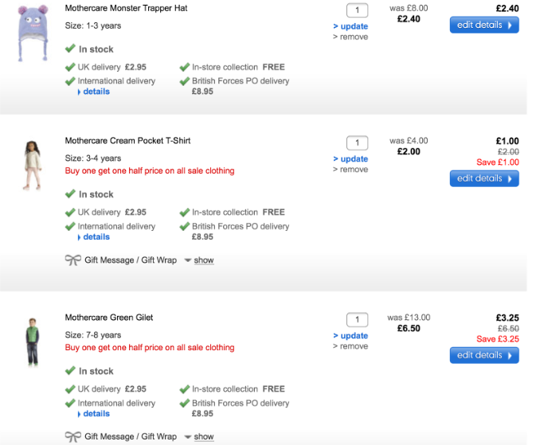Edit details of Green Gilet
Viewport: 536px width, 445px height.
click(x=483, y=355)
